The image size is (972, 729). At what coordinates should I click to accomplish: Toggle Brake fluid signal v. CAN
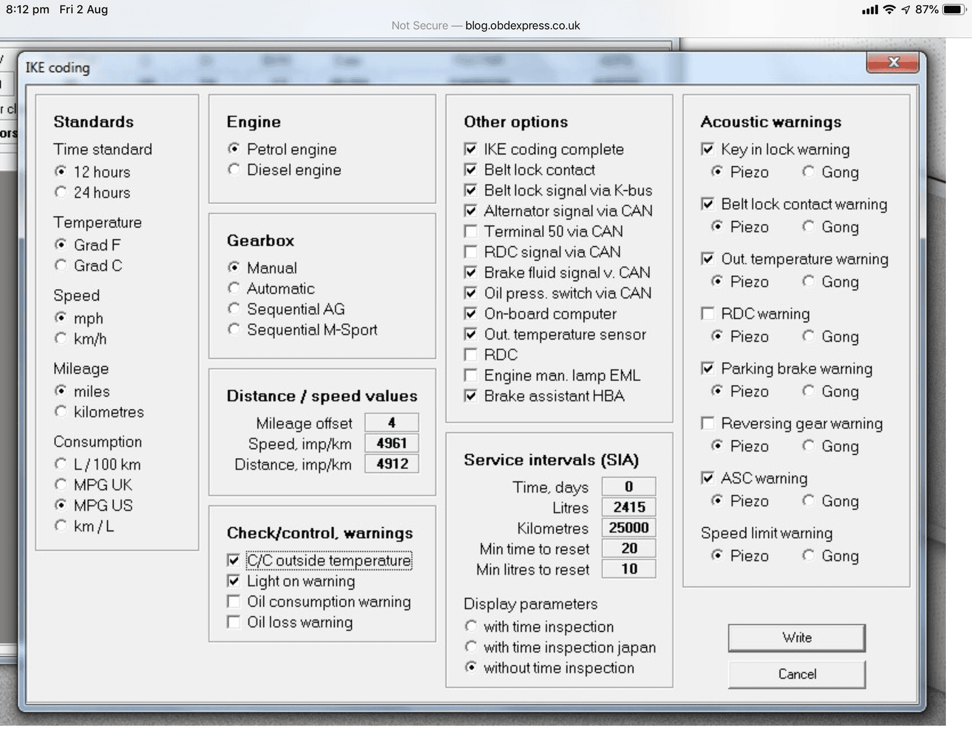pos(470,272)
